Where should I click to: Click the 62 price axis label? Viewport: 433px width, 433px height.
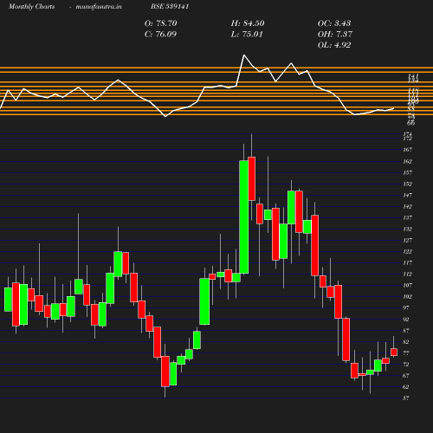406,387
